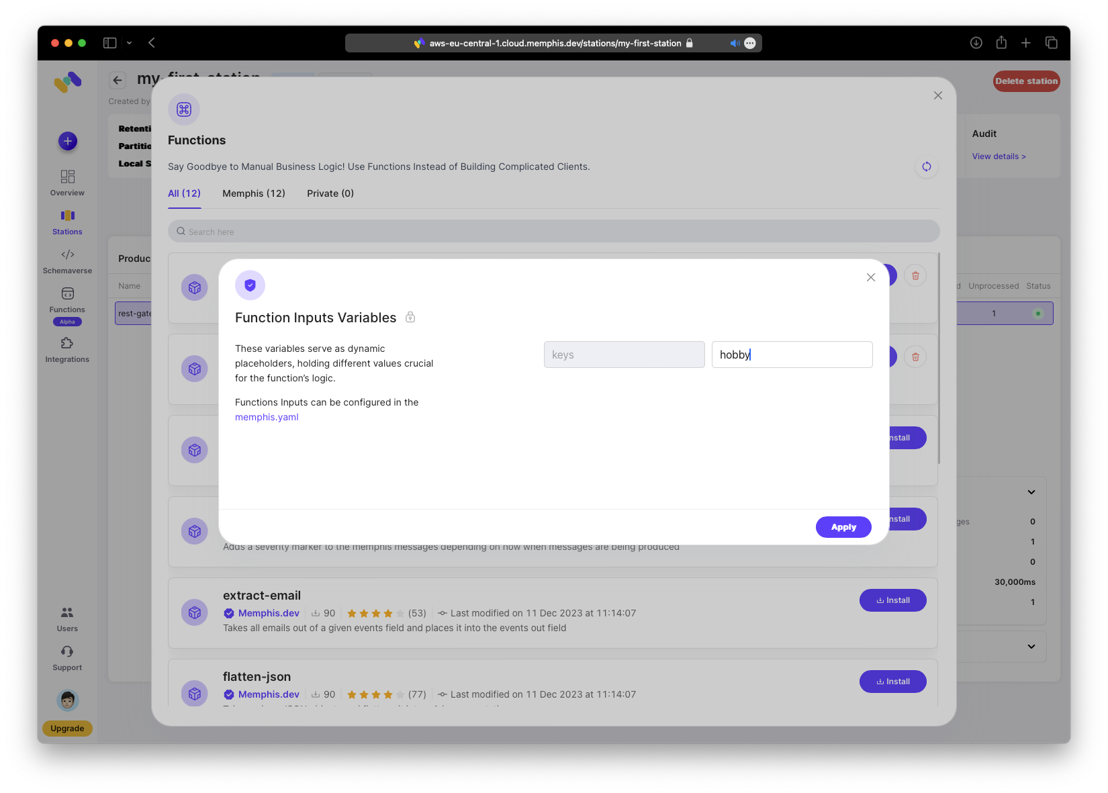Open the memphis.yaml link
Viewport: 1108px width, 793px height.
click(267, 417)
